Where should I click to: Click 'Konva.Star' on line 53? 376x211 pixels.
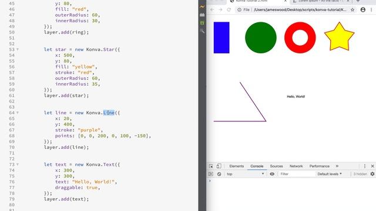point(100,49)
